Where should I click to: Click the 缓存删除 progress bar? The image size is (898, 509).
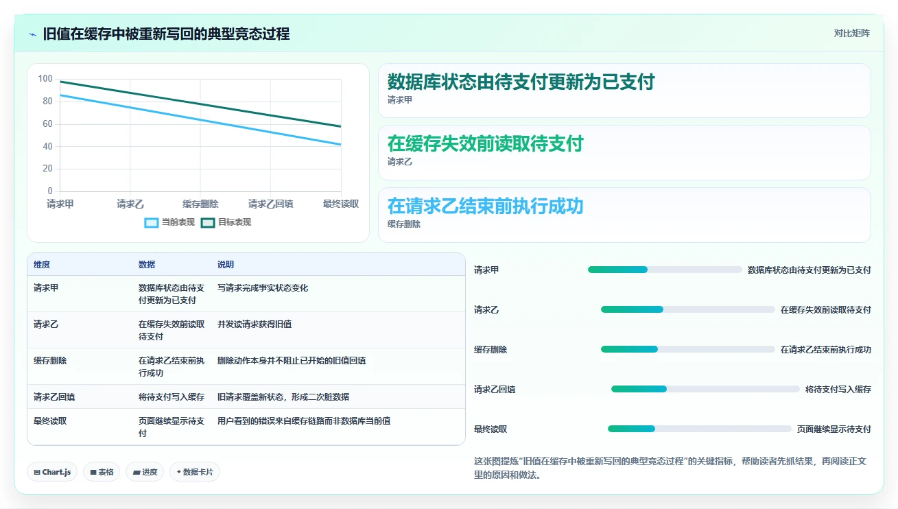(688, 349)
